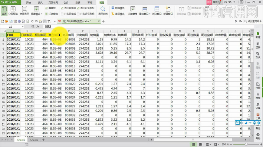Viewport: 263px width, 147px height.
Task: Open the 传图 panel in right sidebar
Action: (258, 86)
